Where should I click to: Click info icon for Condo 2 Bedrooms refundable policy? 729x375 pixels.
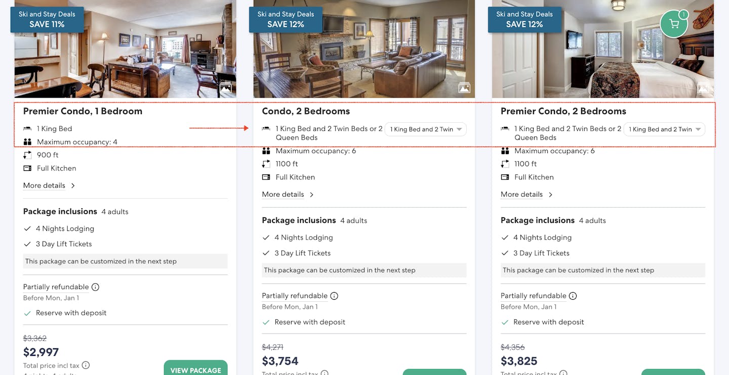coord(334,296)
